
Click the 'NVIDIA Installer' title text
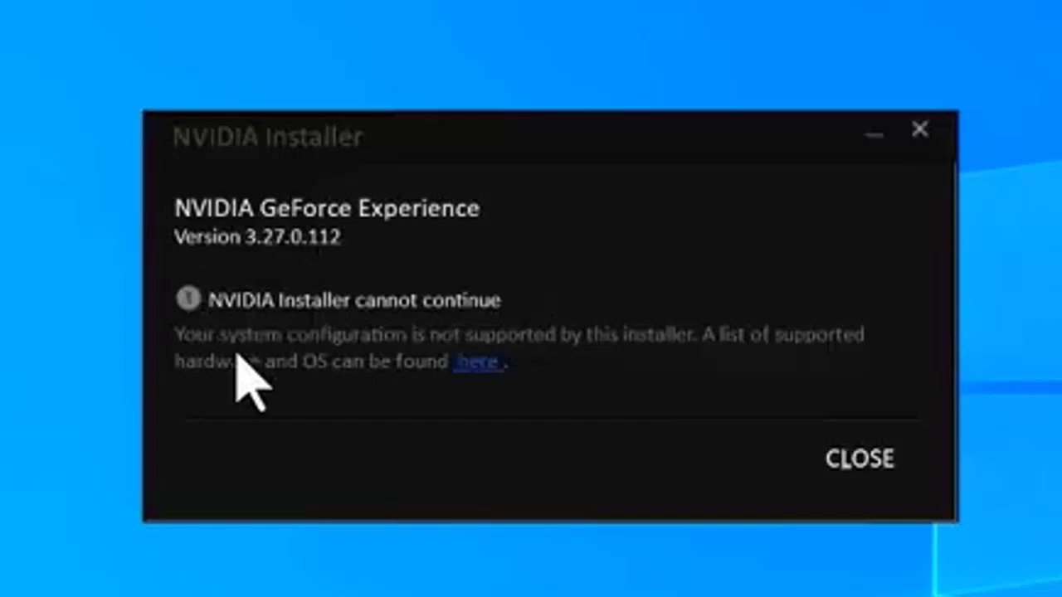point(268,137)
